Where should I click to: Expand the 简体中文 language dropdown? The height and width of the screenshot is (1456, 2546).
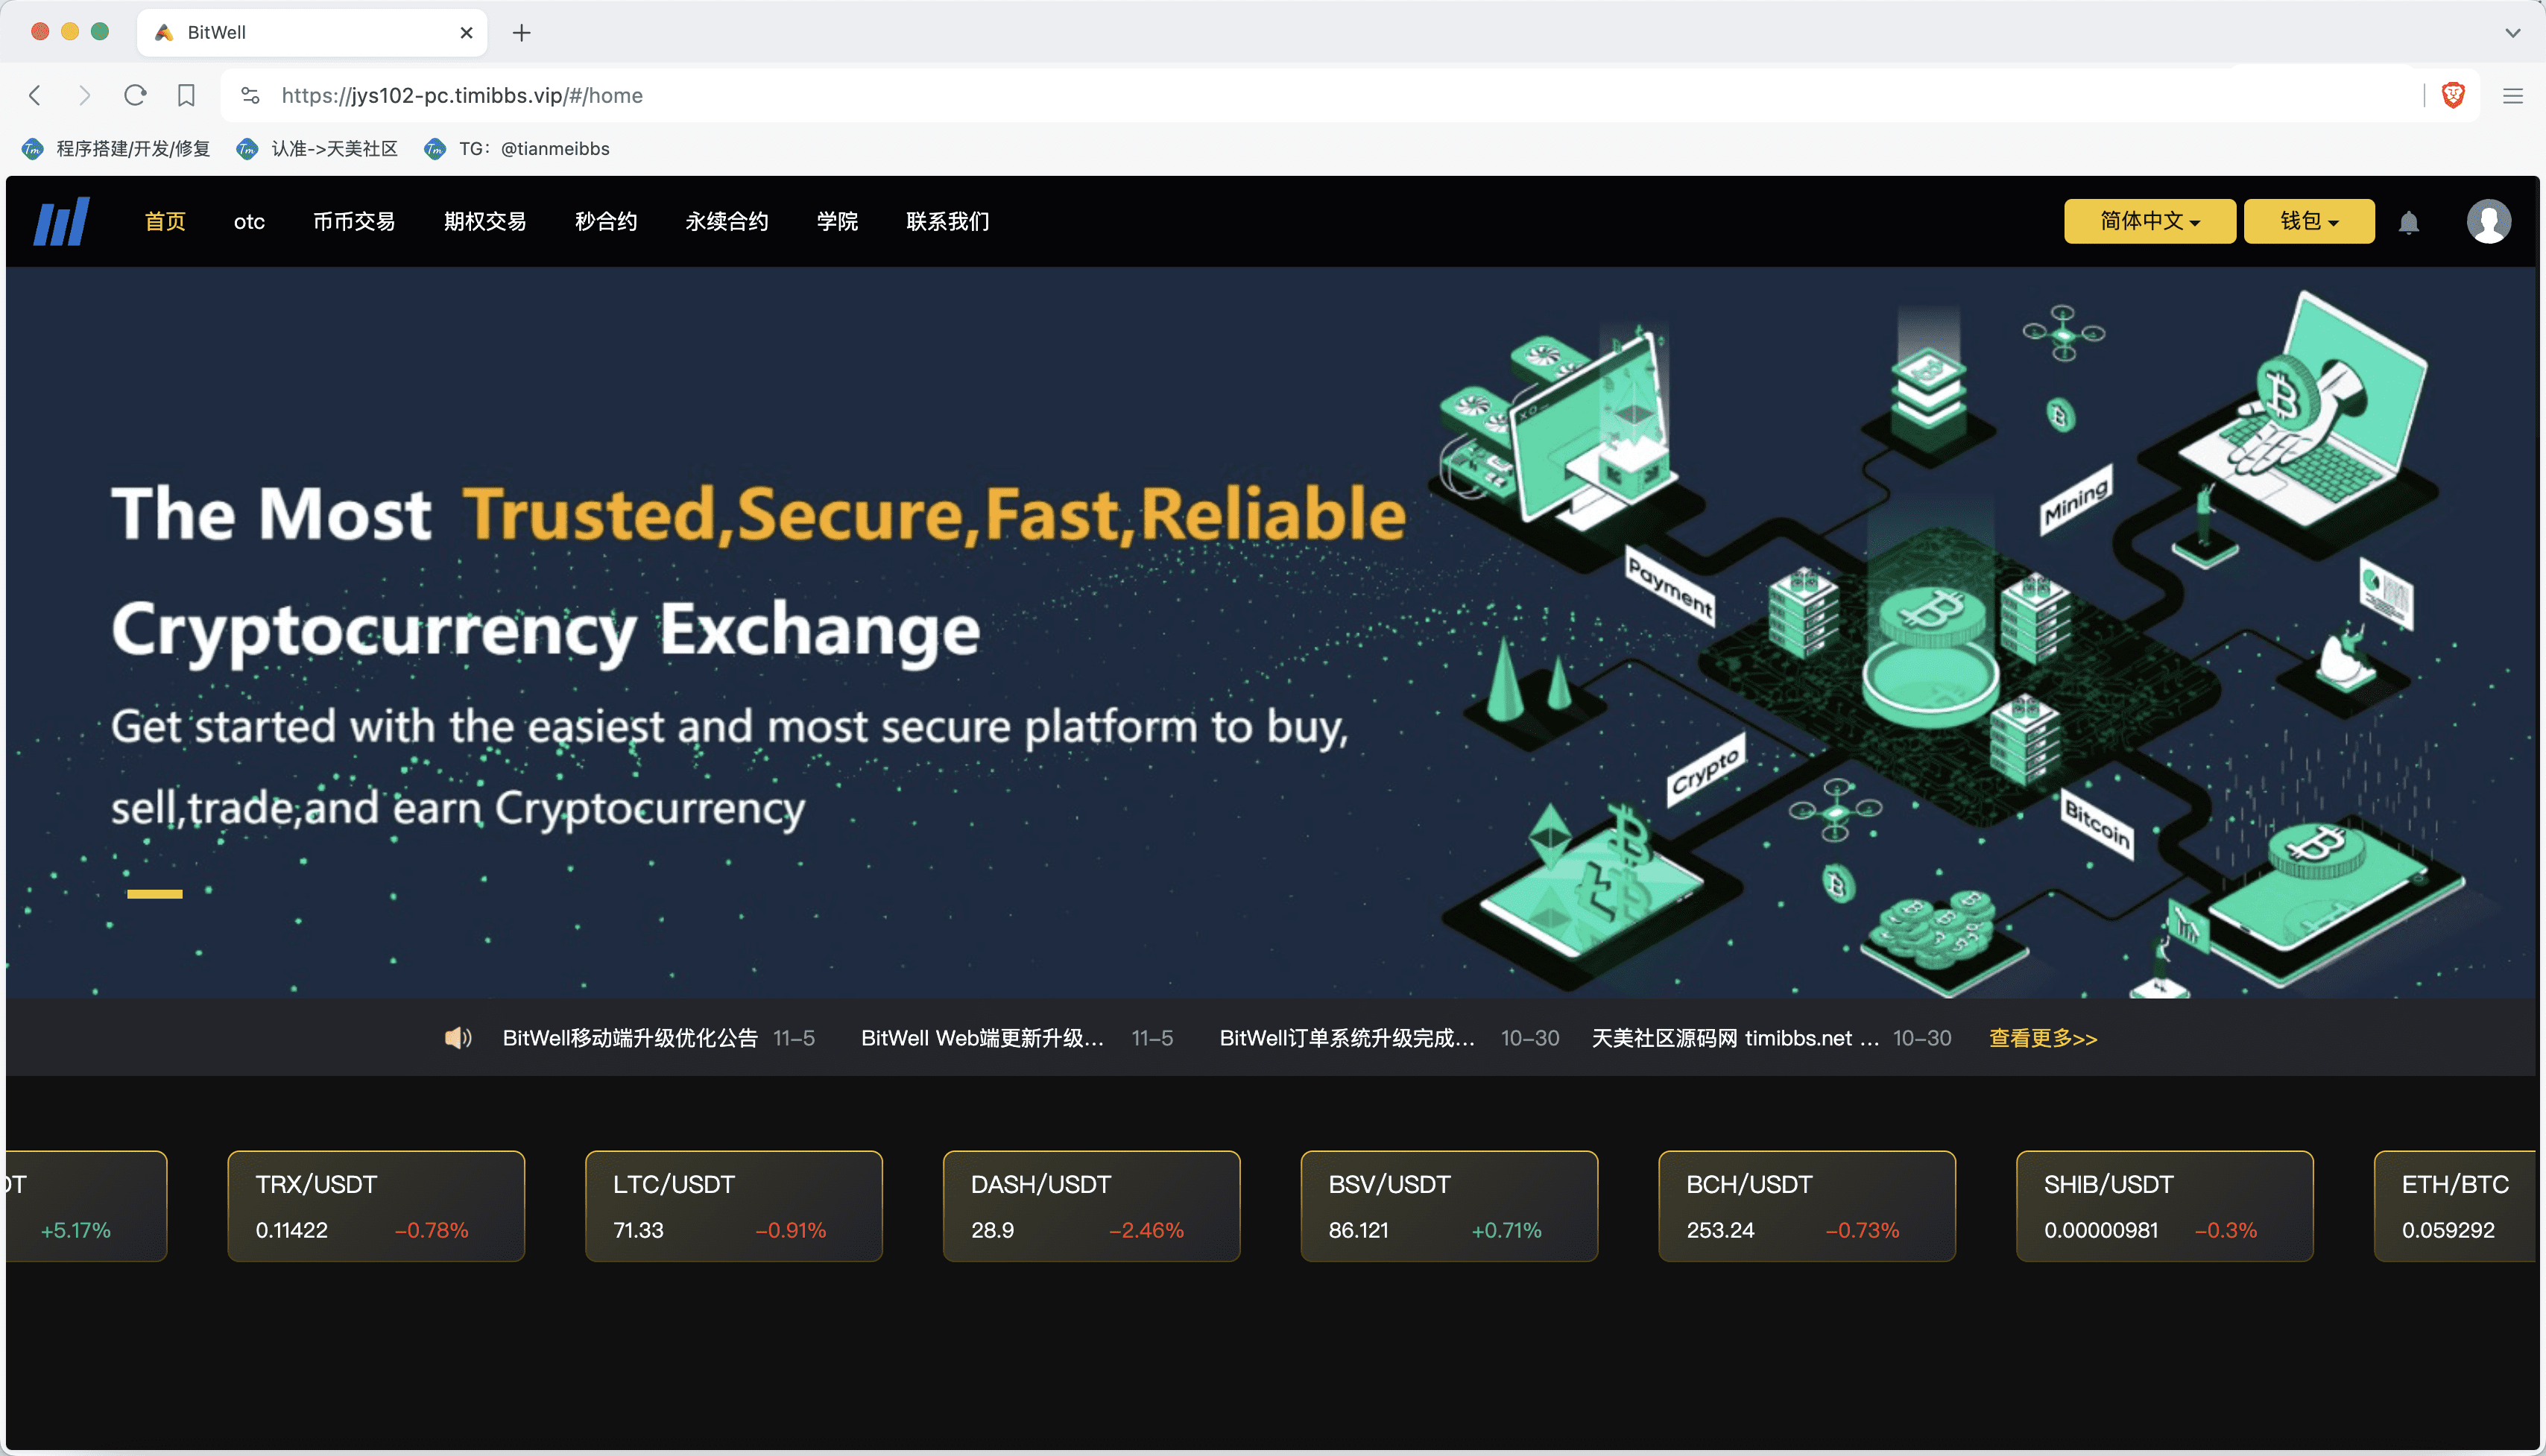coord(2149,221)
